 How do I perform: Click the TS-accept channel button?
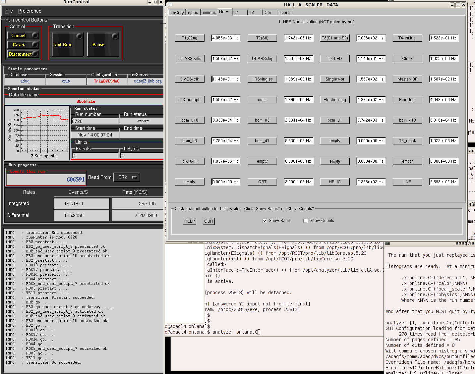(x=190, y=100)
